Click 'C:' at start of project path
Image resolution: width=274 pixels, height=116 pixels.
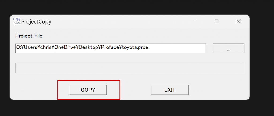[x=18, y=48]
